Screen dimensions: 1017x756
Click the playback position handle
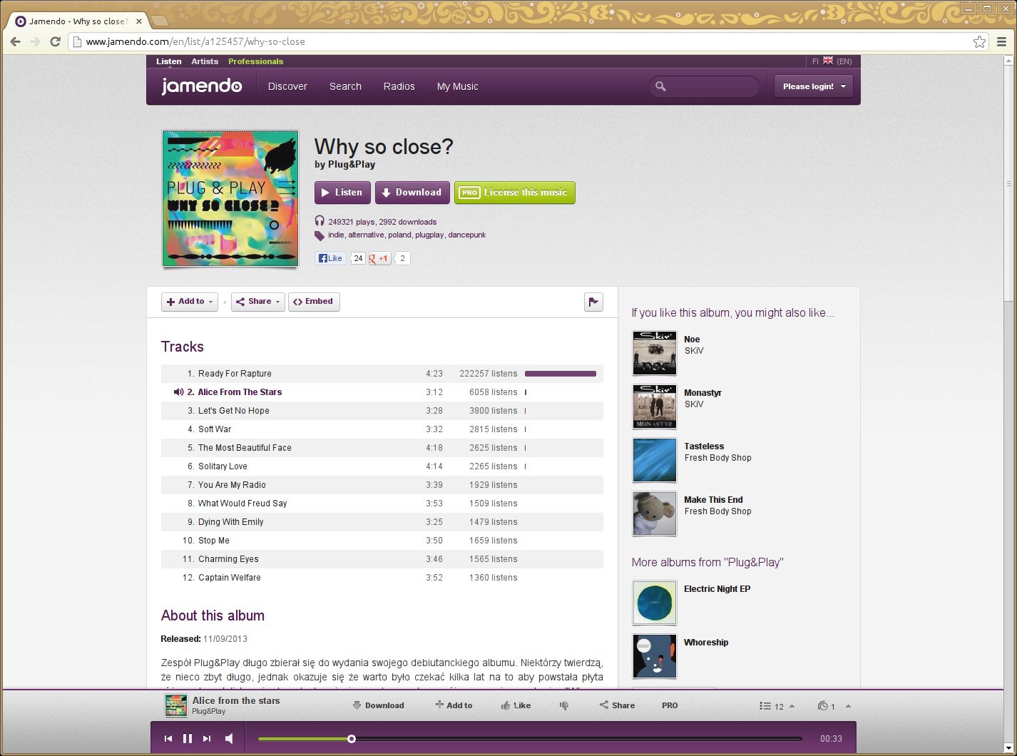[x=352, y=739]
